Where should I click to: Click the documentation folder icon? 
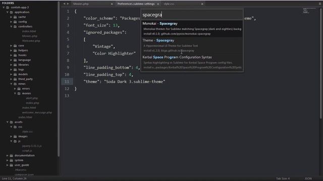pyautogui.click(x=12, y=155)
